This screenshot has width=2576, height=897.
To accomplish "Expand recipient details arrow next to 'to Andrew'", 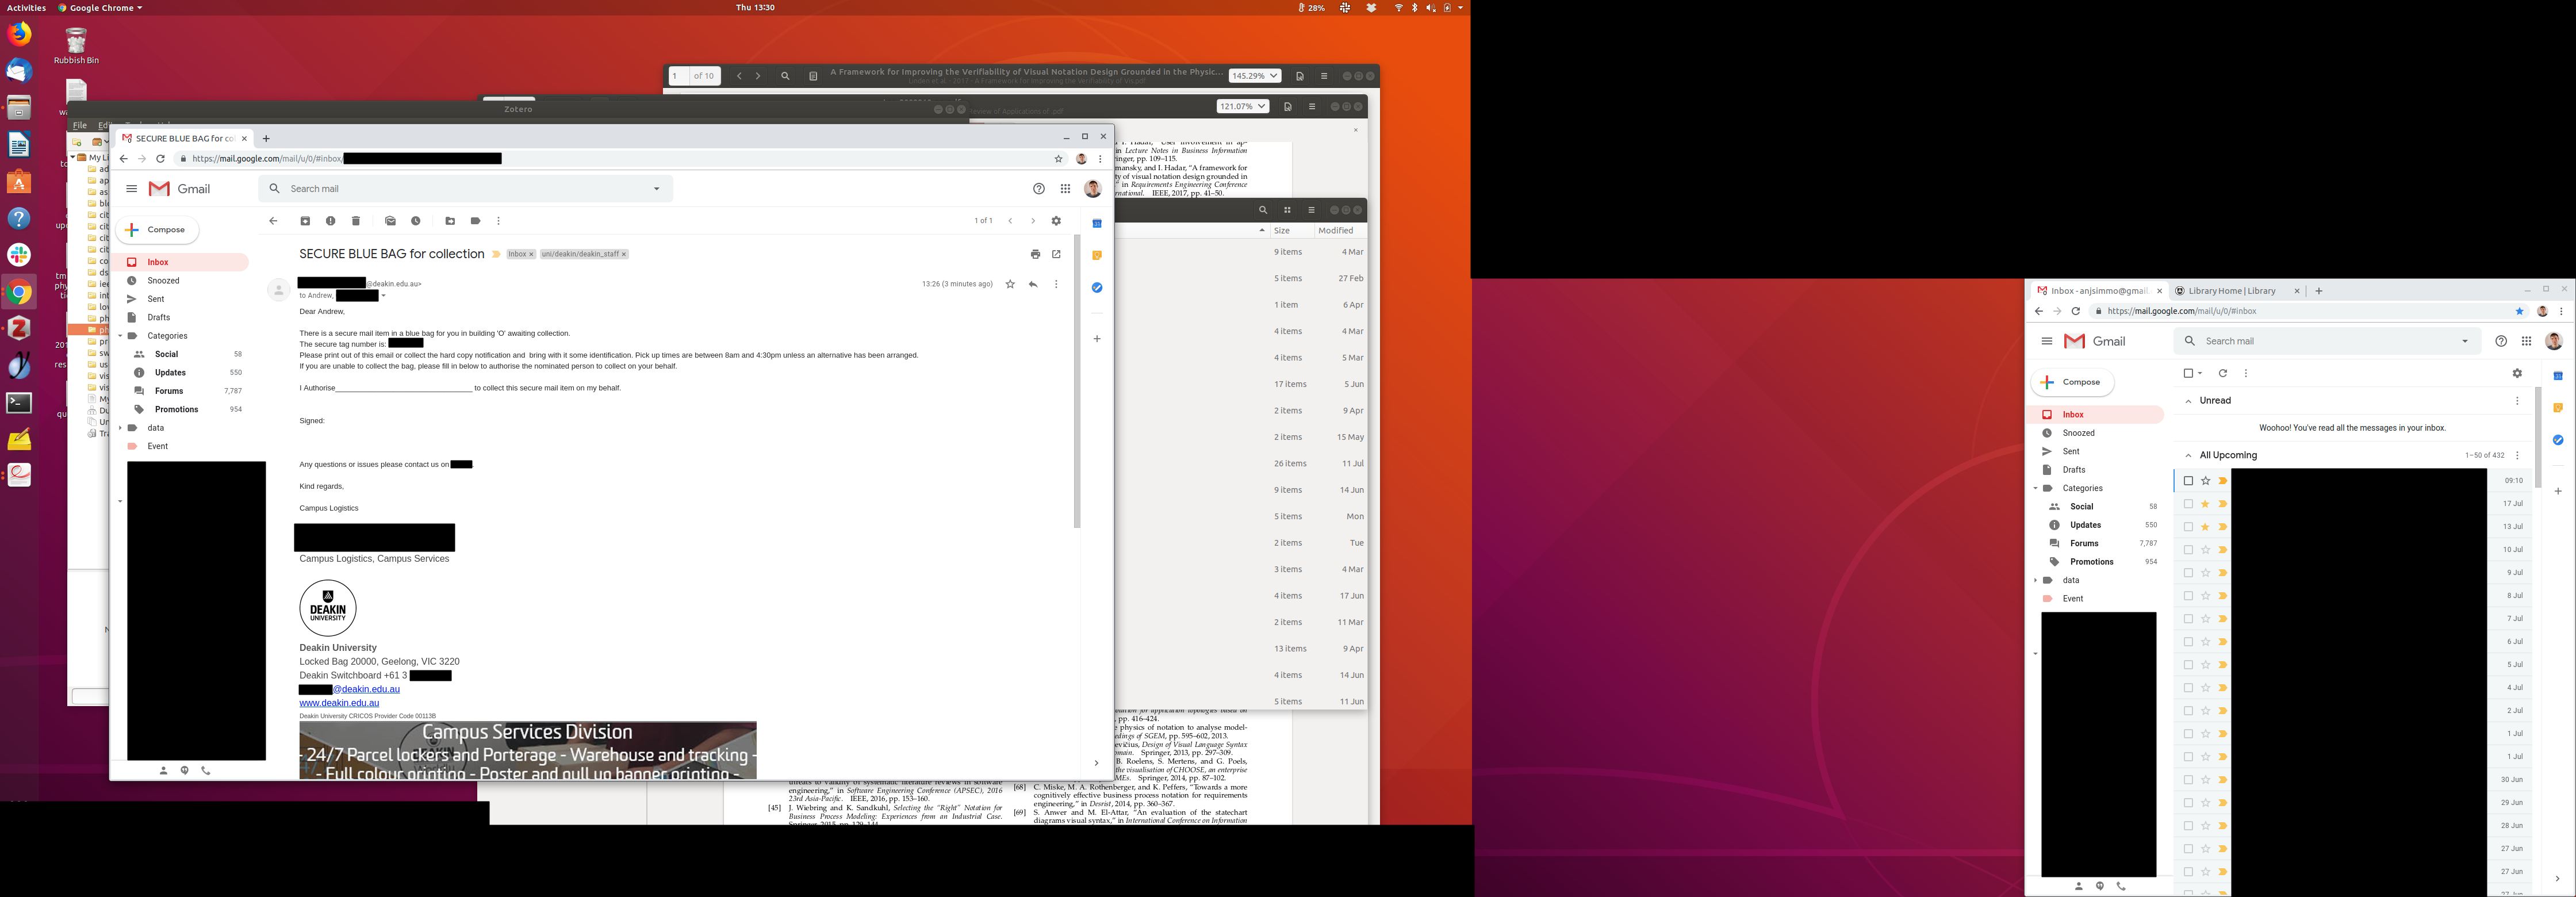I will (384, 296).
